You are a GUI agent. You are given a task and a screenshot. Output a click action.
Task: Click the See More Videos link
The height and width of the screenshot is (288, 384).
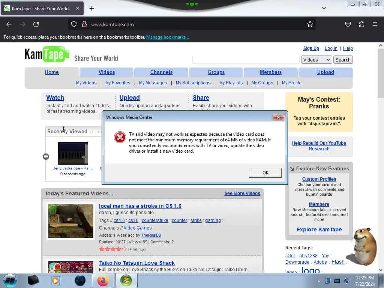pos(242,193)
